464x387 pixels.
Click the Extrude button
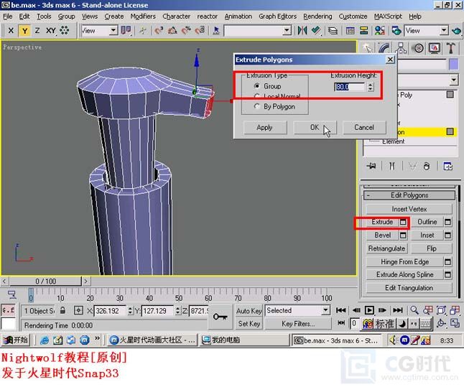pos(382,222)
